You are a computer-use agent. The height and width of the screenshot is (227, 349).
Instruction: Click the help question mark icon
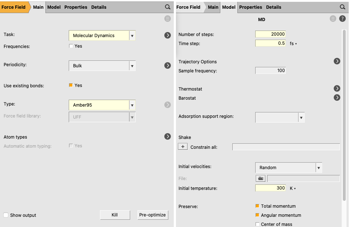(342, 19)
